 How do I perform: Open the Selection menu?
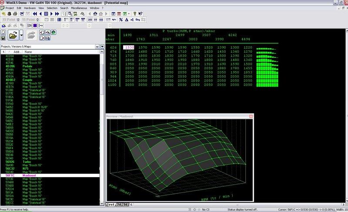(x=52, y=8)
